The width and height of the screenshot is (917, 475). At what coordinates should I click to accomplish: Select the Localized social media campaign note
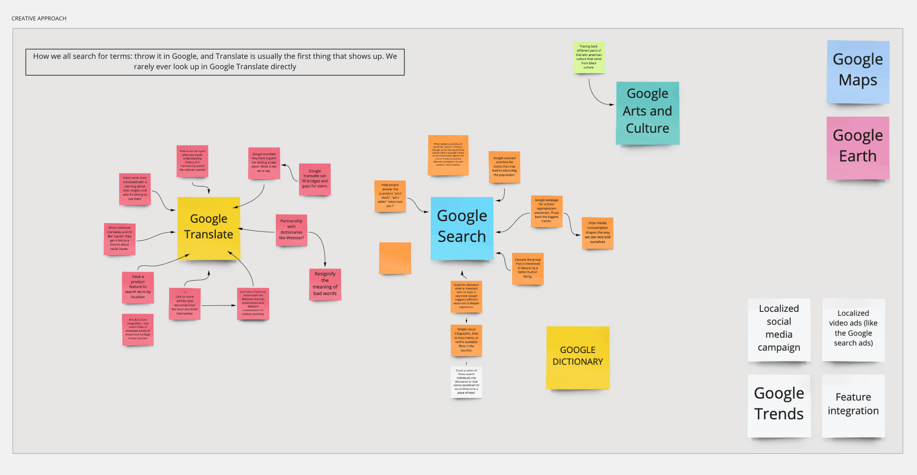tap(779, 330)
